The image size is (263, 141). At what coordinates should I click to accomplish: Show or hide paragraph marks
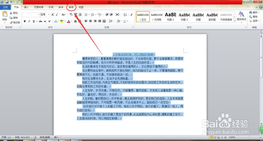(x=131, y=15)
